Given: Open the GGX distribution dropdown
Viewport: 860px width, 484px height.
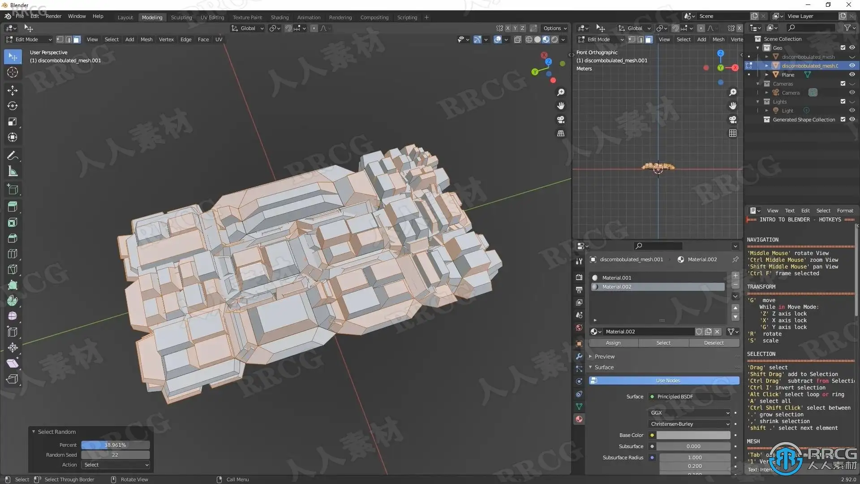Looking at the screenshot, I should pyautogui.click(x=689, y=413).
